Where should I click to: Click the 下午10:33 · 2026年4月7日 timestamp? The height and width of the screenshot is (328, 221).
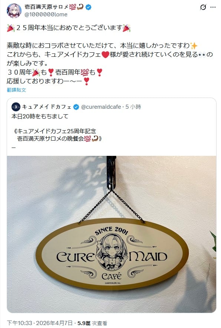click(40, 323)
